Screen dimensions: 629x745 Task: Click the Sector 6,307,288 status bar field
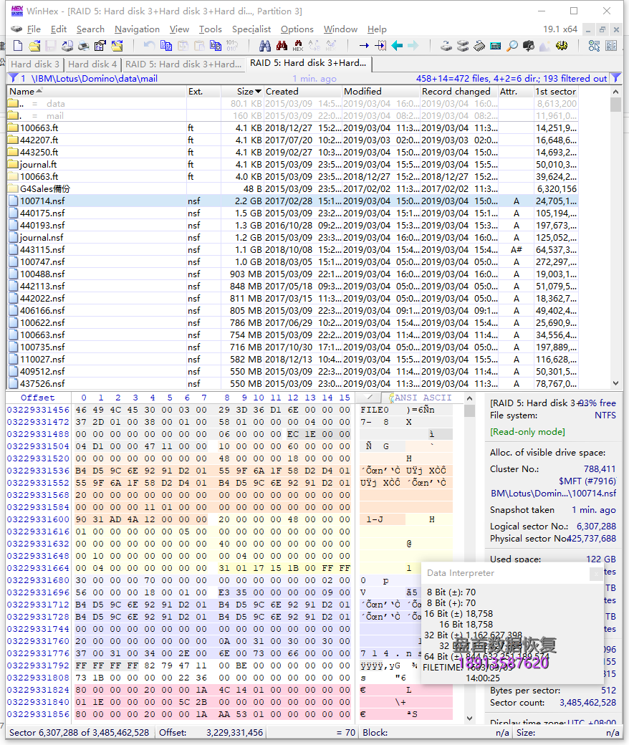(x=80, y=733)
